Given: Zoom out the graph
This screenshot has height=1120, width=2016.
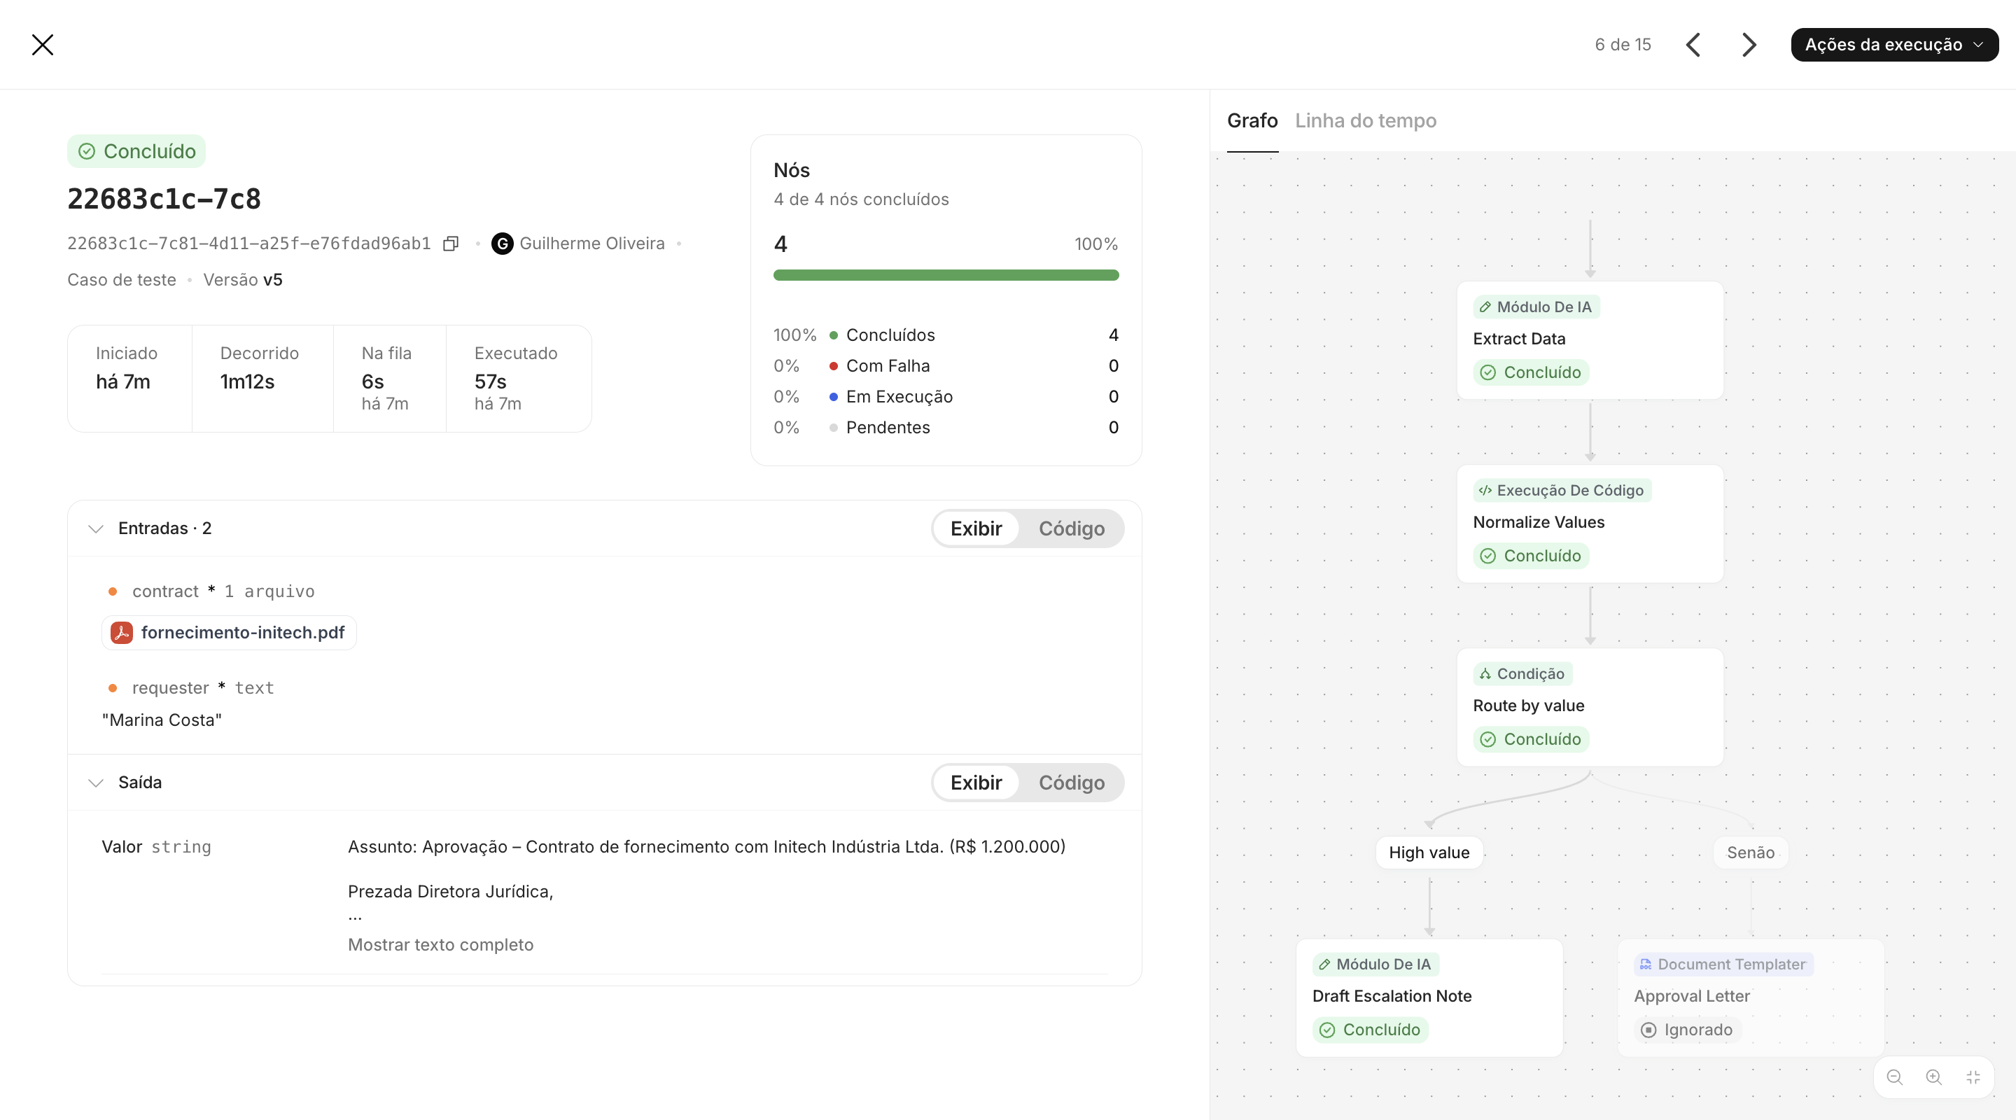Looking at the screenshot, I should [1895, 1077].
